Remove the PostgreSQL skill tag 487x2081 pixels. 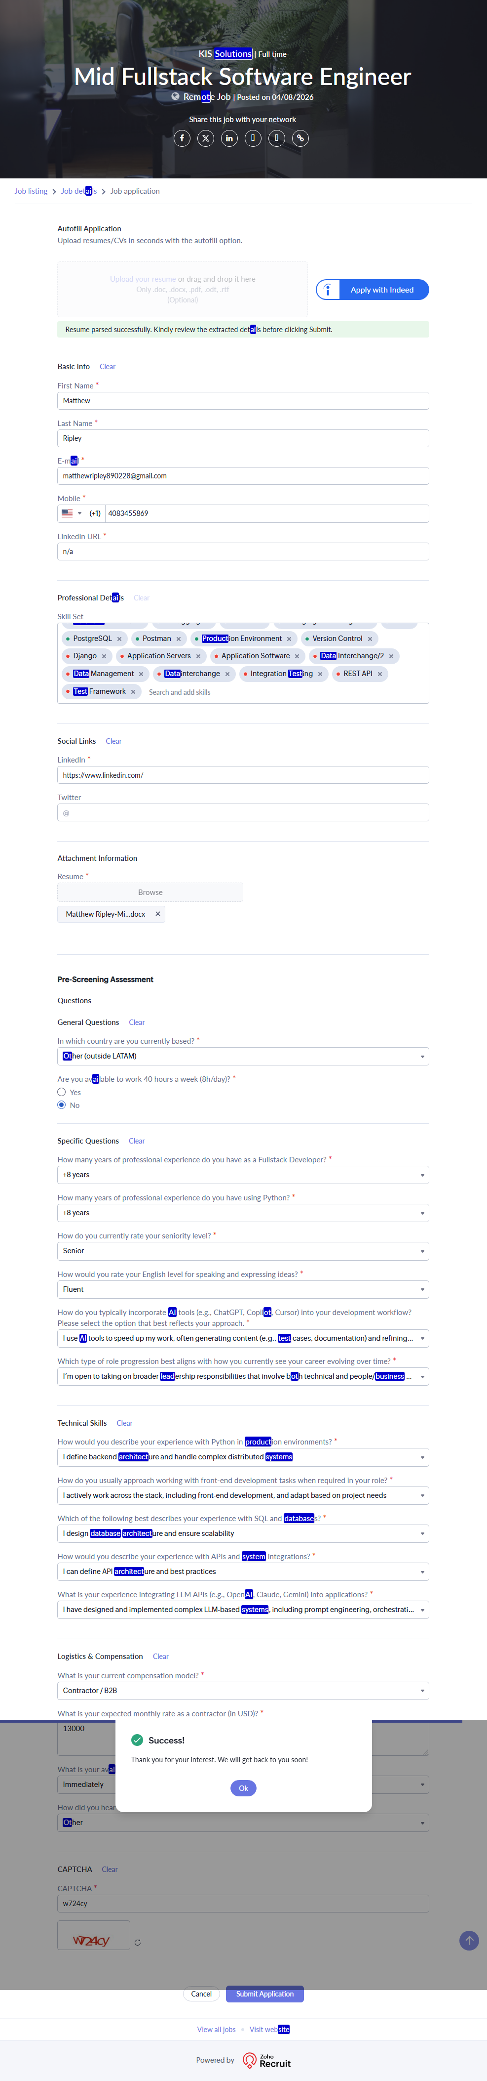(x=119, y=639)
